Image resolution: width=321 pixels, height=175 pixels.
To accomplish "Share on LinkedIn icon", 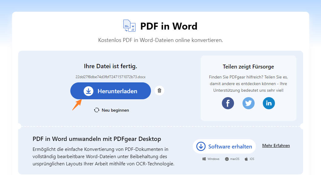I will 269,103.
